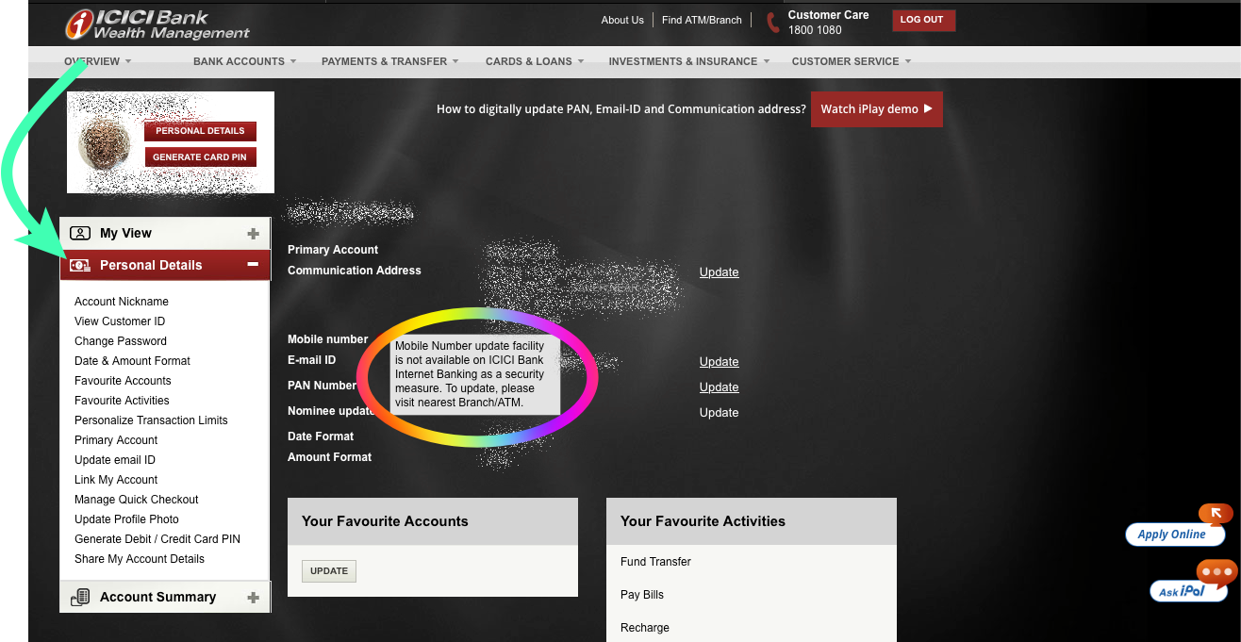This screenshot has height=642, width=1241.
Task: Click the LOG OUT button
Action: point(923,20)
